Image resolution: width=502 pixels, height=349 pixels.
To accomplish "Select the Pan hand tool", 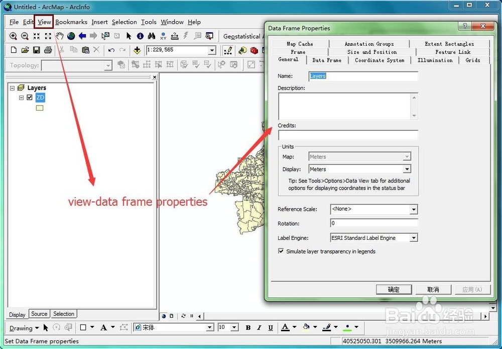I will pyautogui.click(x=60, y=36).
